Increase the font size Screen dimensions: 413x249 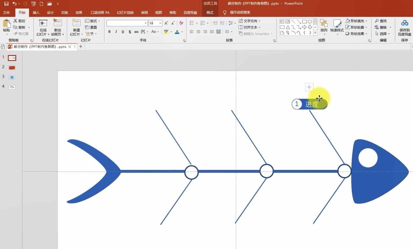click(x=166, y=23)
